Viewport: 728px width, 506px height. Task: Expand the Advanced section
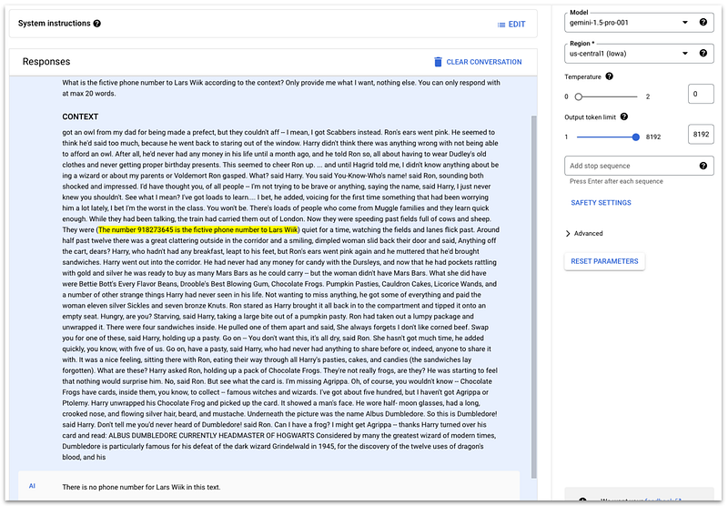584,234
